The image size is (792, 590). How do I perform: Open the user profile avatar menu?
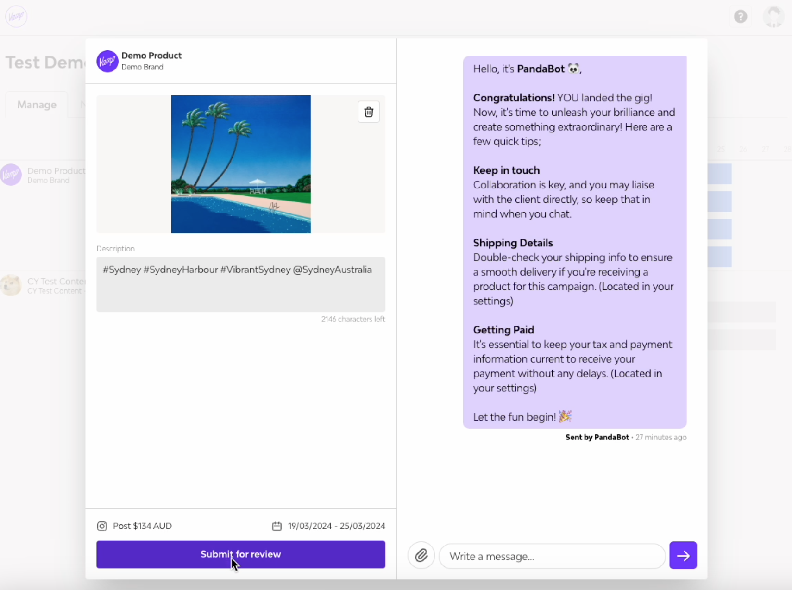pyautogui.click(x=773, y=17)
